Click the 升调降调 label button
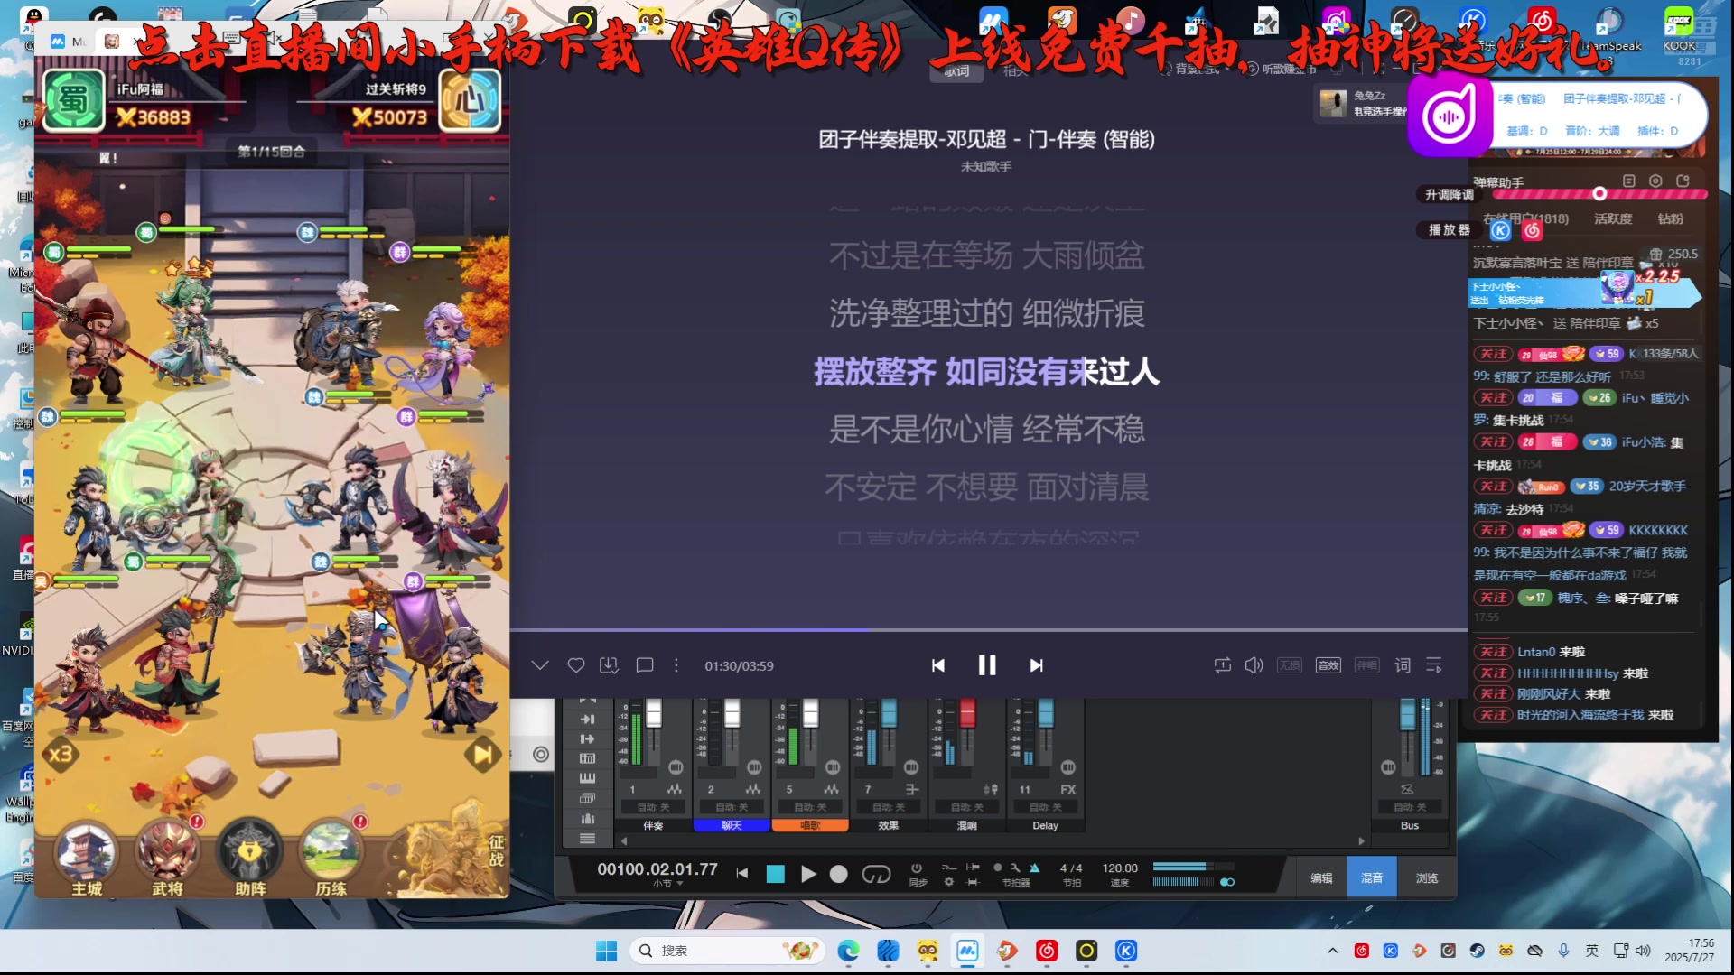Viewport: 1734px width, 975px height. tap(1449, 195)
